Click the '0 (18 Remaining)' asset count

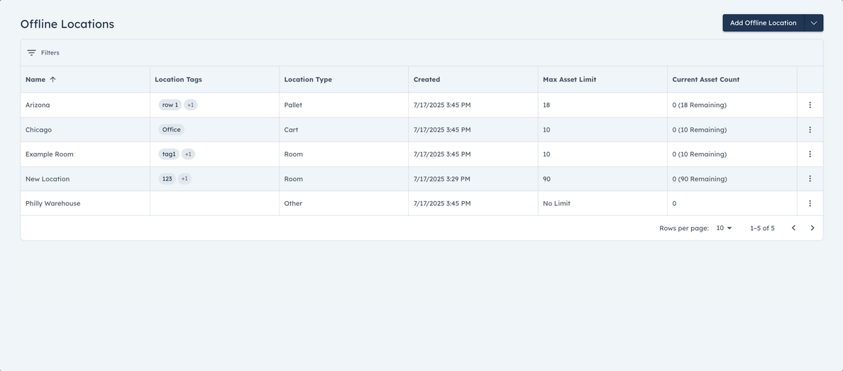(x=700, y=105)
